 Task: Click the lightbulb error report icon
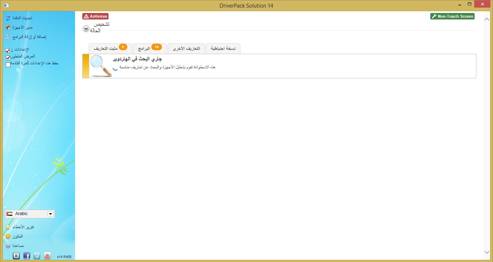[8, 227]
